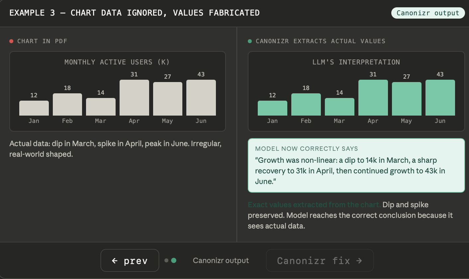The image size is (469, 279).
Task: Click the Canonizr fix button
Action: coord(320,260)
